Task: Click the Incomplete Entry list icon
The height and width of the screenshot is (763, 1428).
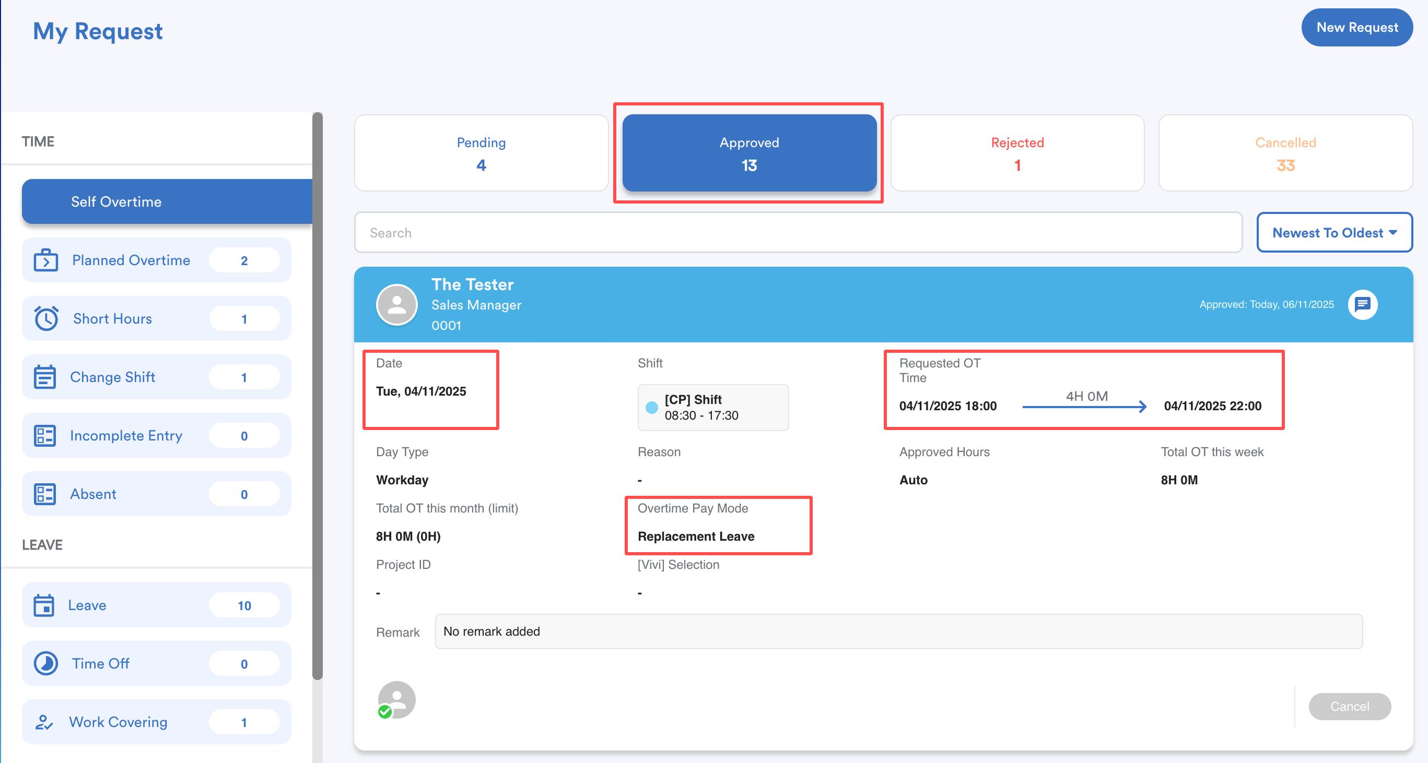Action: click(45, 436)
